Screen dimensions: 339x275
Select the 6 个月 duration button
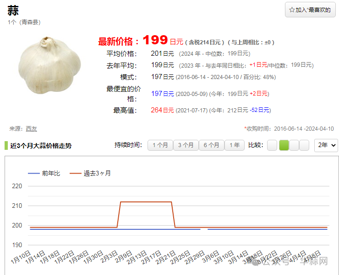(211, 145)
